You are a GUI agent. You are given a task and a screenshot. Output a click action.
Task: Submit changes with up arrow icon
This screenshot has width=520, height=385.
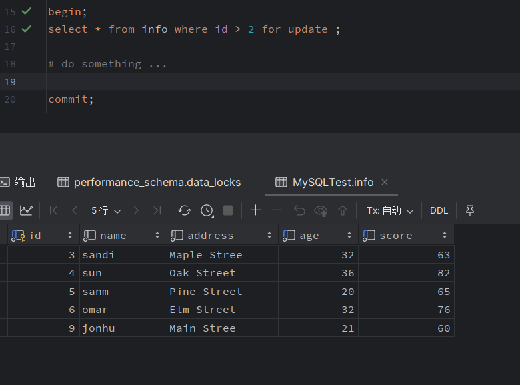point(343,210)
